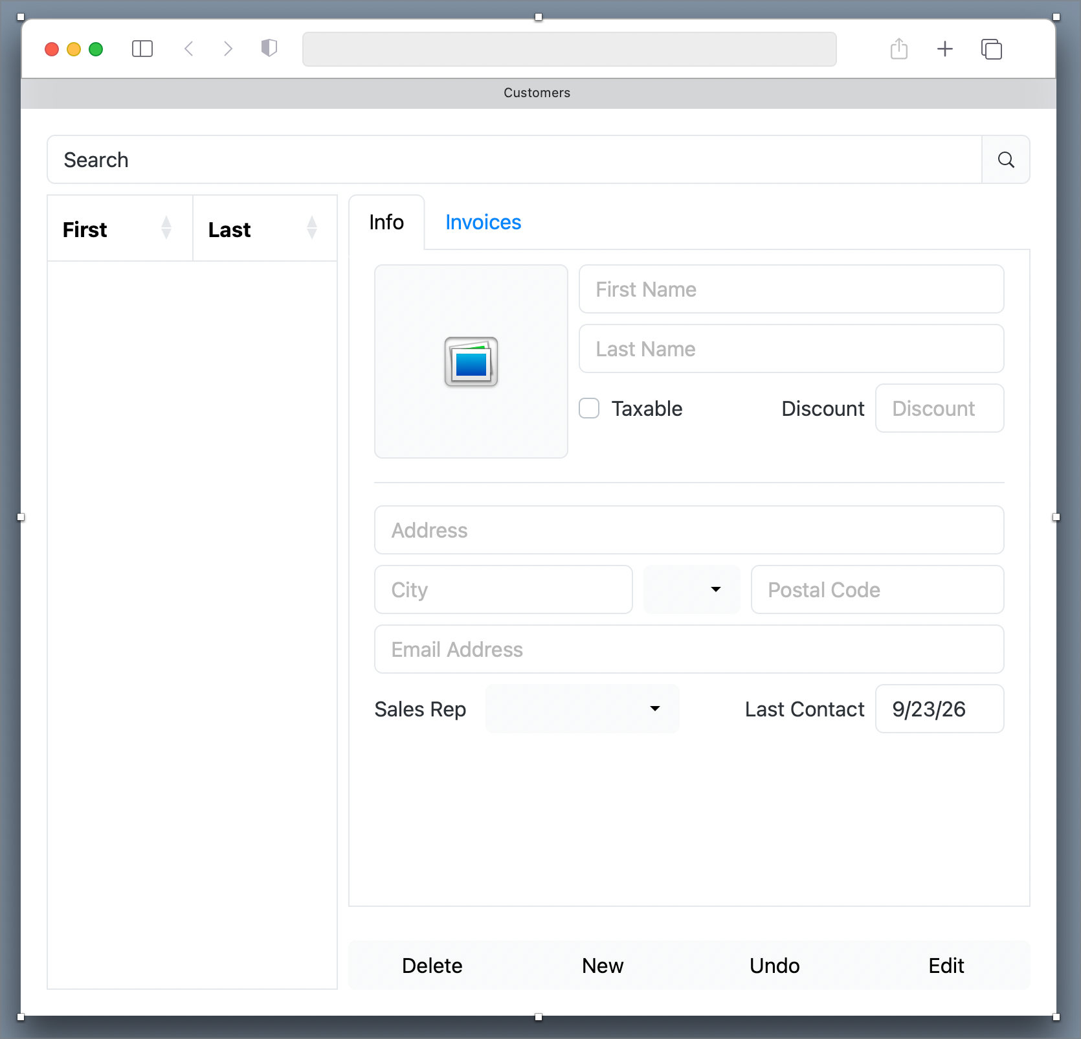
Task: Click the Discount input field
Action: (940, 408)
